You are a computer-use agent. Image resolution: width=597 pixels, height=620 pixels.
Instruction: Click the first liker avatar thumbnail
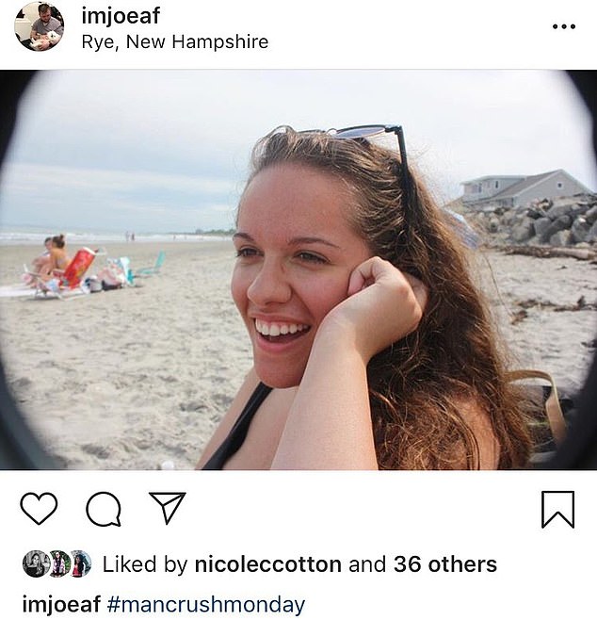pyautogui.click(x=35, y=563)
